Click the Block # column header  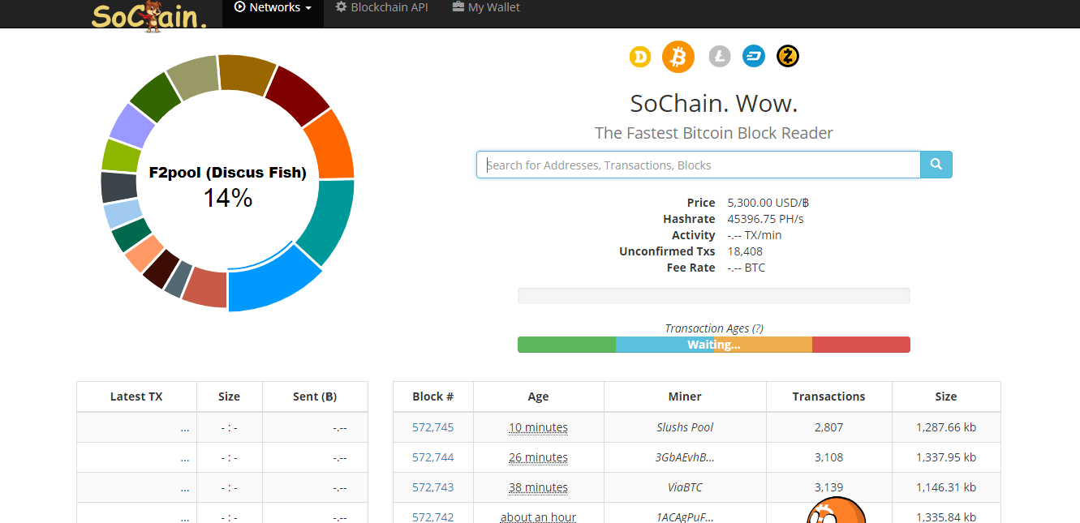tap(432, 397)
